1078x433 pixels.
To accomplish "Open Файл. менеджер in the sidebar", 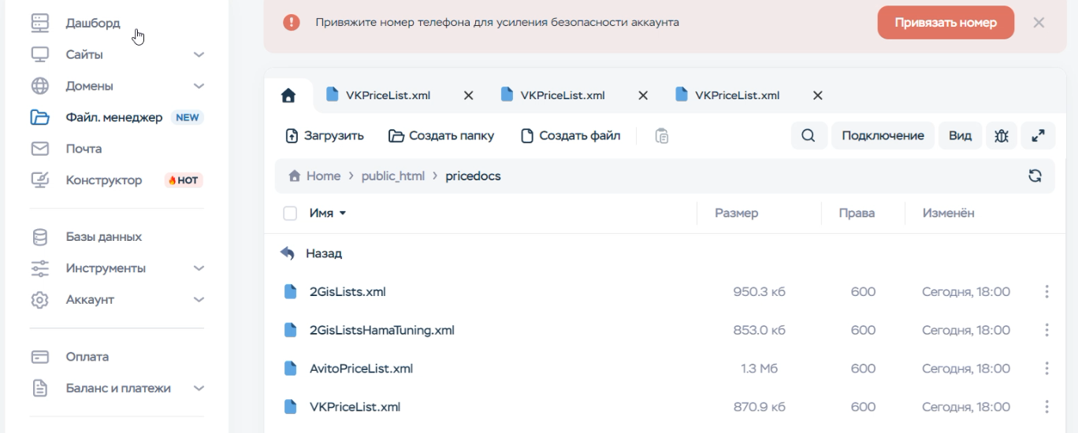I will pyautogui.click(x=114, y=117).
